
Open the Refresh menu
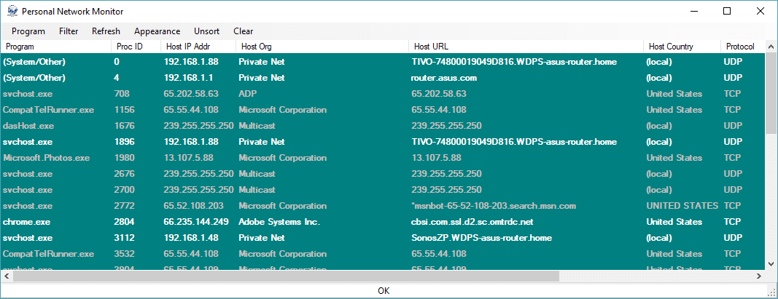coord(106,31)
